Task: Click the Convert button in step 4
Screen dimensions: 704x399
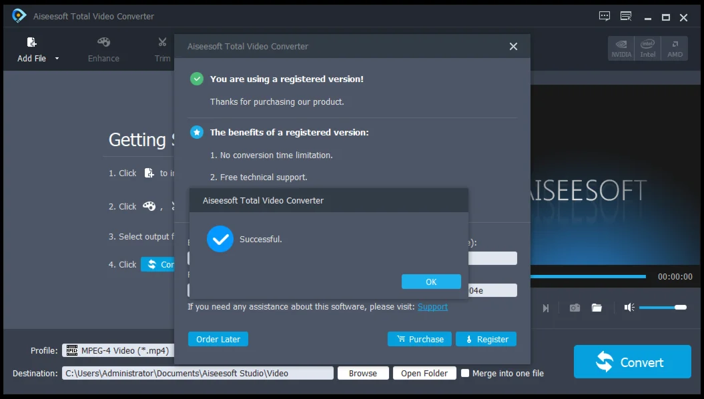Action: 157,264
